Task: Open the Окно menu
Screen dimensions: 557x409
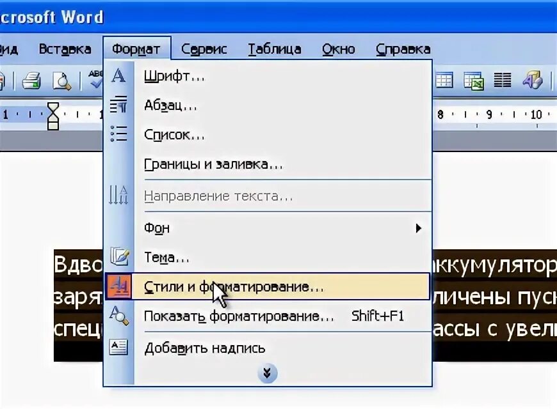Action: (339, 49)
